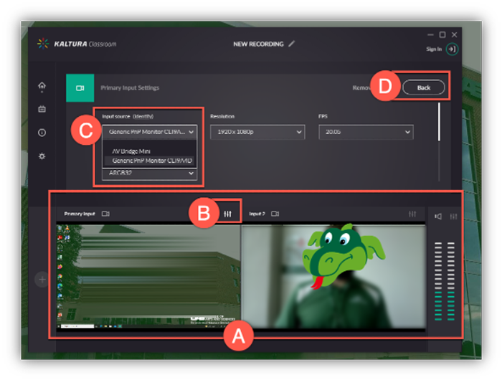Expand the Input source dropdown
502x380 pixels.
click(149, 132)
